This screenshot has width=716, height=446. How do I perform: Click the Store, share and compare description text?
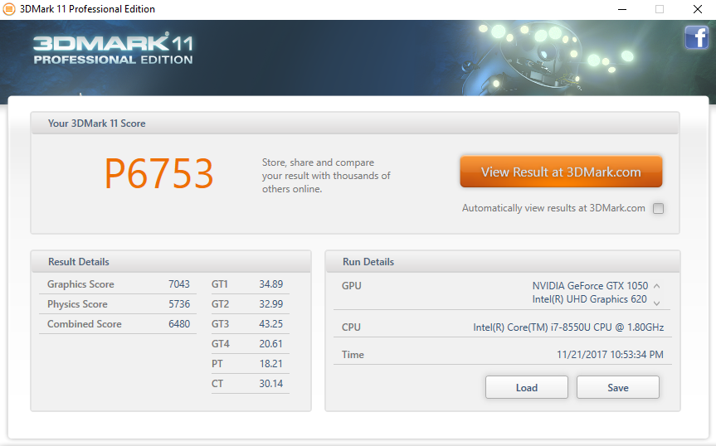click(x=326, y=176)
